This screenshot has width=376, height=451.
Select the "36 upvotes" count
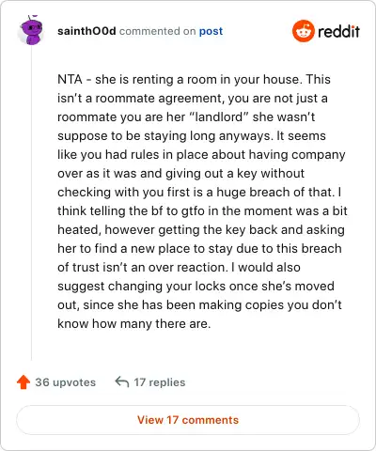(65, 382)
